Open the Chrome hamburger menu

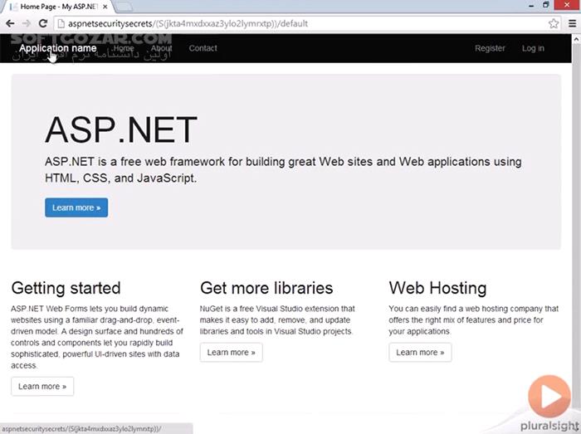pyautogui.click(x=572, y=24)
